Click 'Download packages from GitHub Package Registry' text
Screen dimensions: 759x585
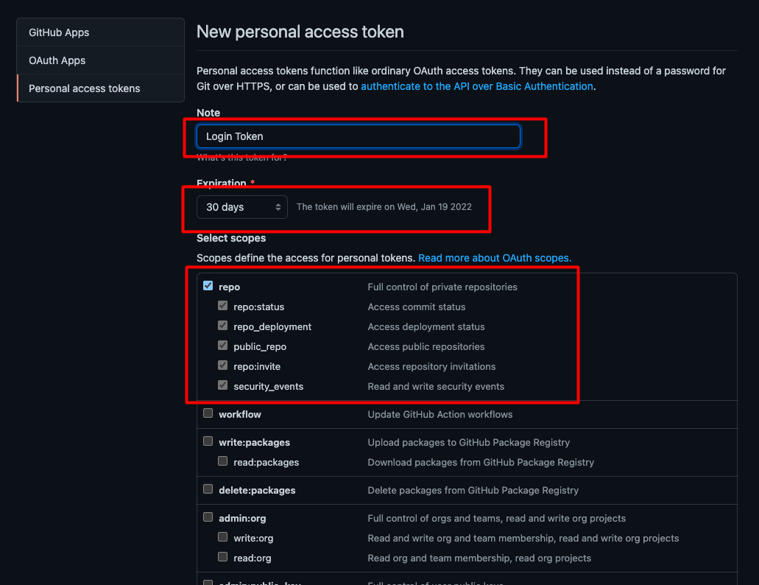coord(481,463)
